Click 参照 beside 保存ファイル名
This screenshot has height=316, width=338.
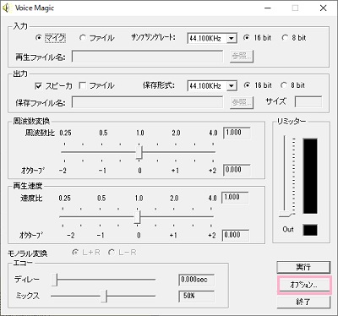pos(242,102)
